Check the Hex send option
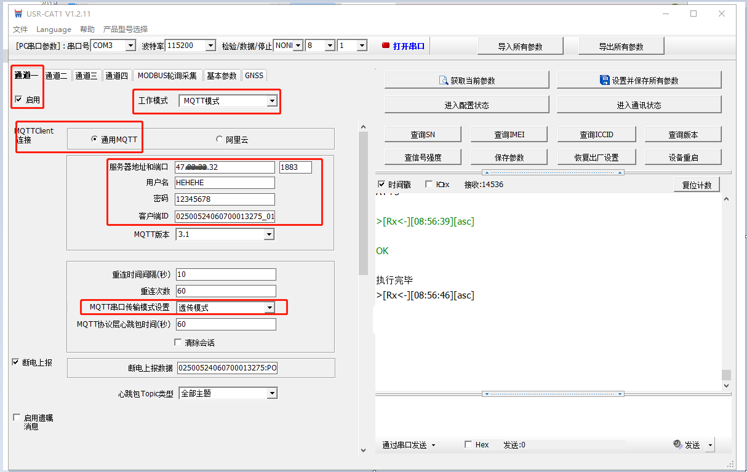 tap(468, 444)
